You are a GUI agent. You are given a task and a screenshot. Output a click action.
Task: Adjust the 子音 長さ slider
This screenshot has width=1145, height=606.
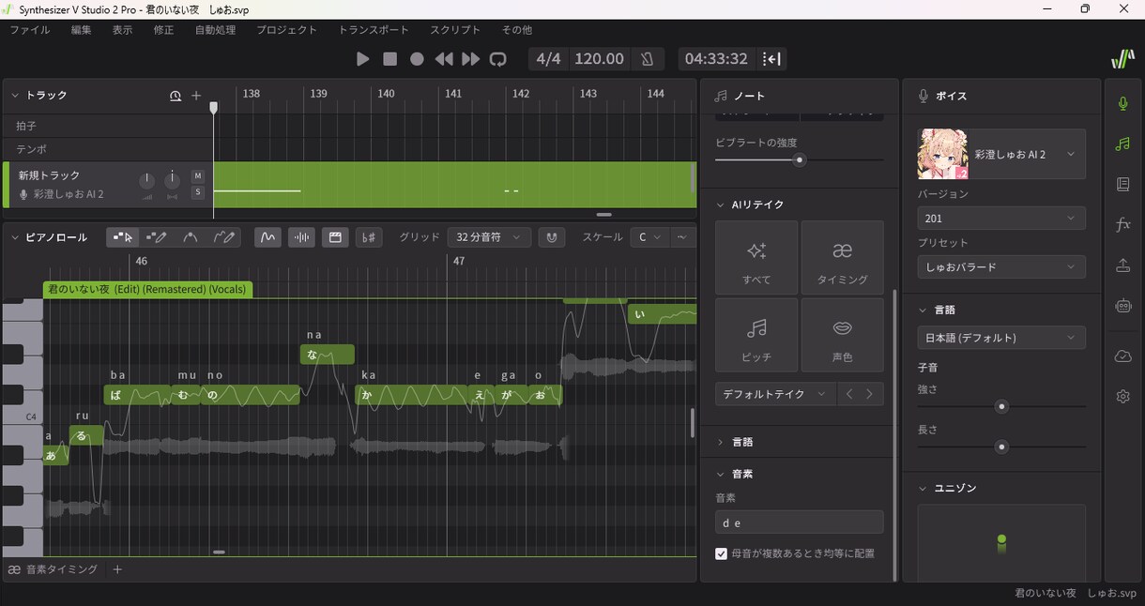(x=1001, y=447)
